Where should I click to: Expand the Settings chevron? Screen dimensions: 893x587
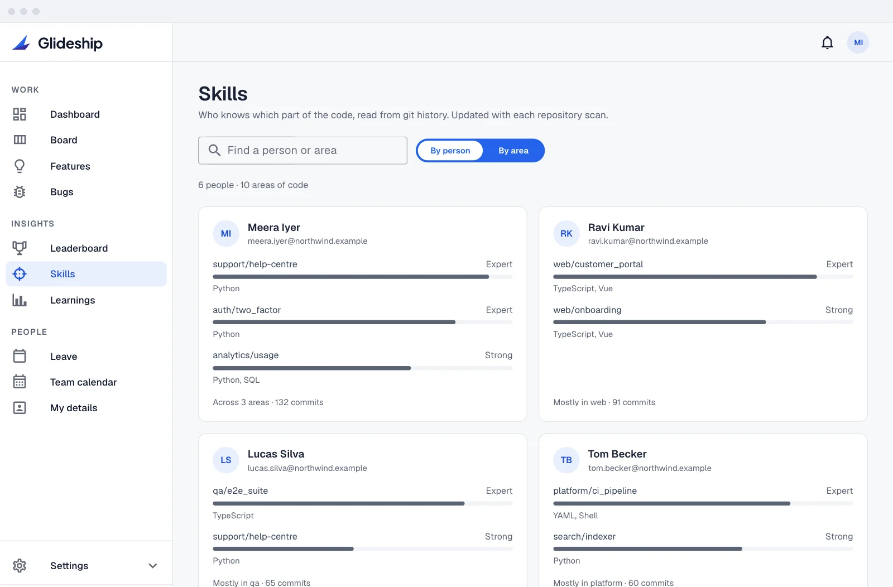point(152,566)
